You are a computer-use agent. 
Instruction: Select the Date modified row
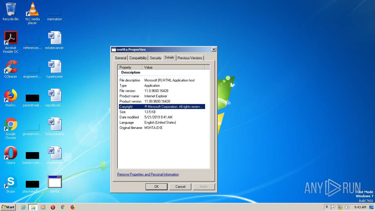(162, 117)
